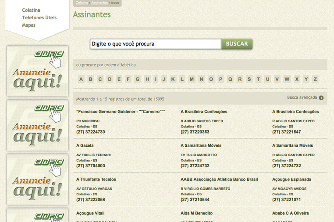This screenshot has width=334, height=222.
Task: Open Busca avançada link
Action: 302,98
